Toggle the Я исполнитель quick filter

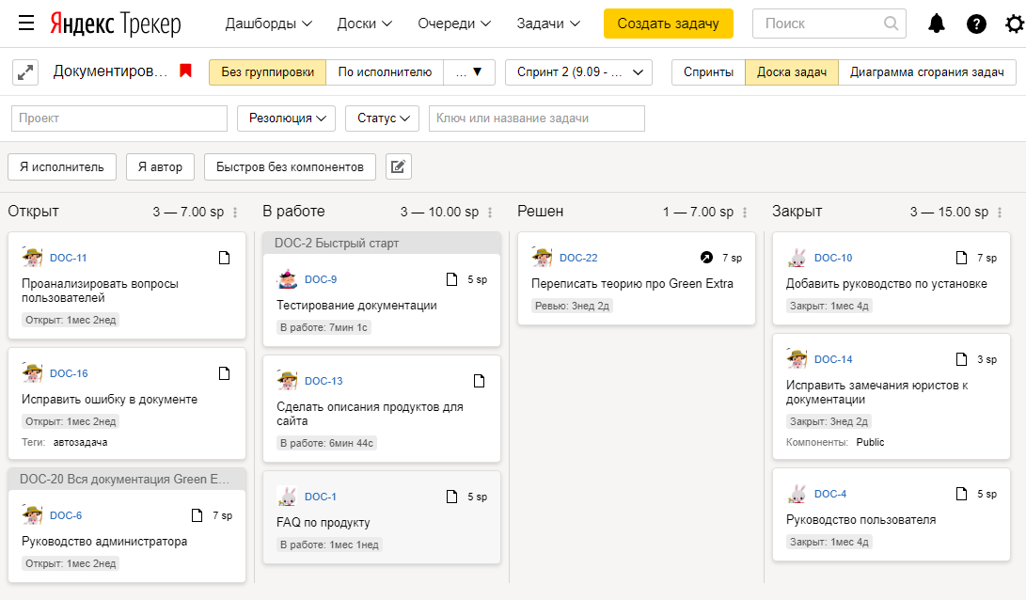[62, 166]
